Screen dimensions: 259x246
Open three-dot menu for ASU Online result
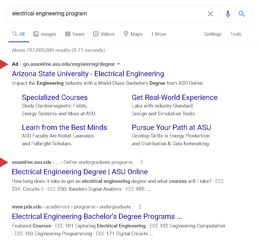[x=142, y=162]
